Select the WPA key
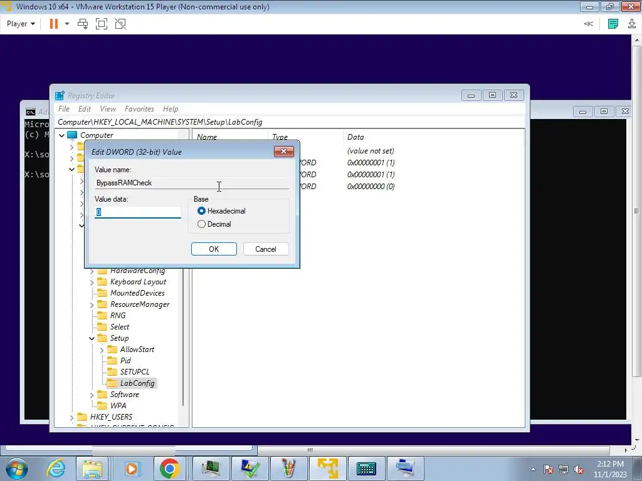Image resolution: width=642 pixels, height=481 pixels. pyautogui.click(x=118, y=406)
